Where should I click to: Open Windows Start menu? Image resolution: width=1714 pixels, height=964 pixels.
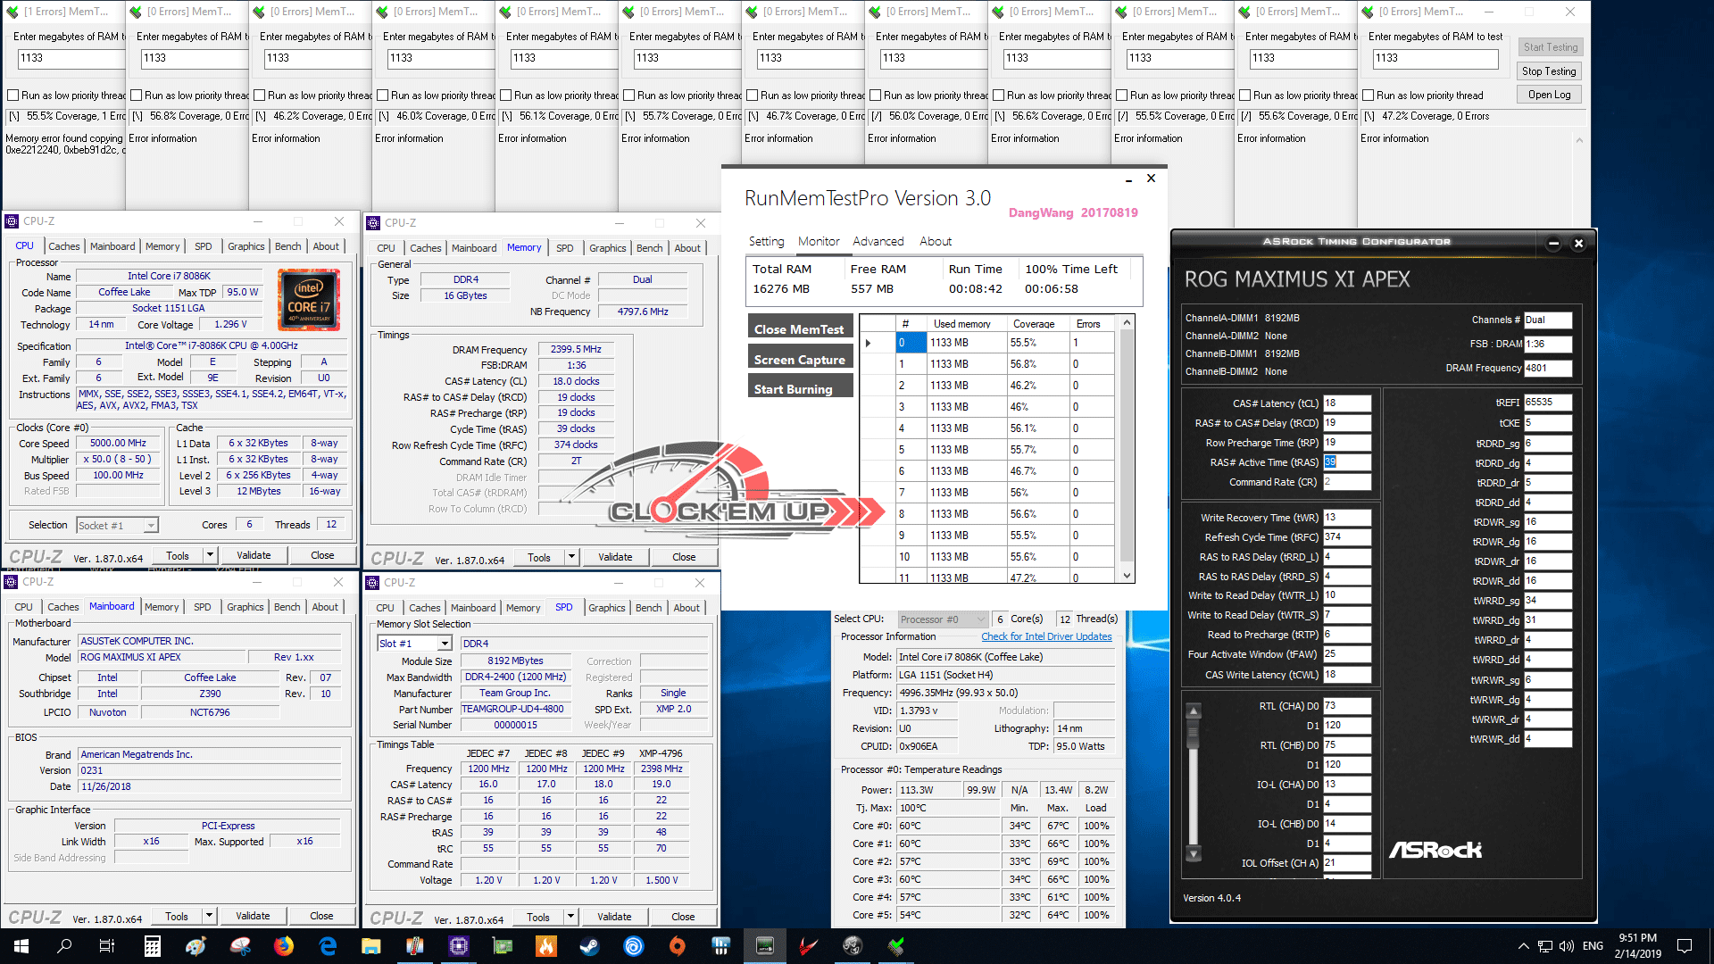21,946
